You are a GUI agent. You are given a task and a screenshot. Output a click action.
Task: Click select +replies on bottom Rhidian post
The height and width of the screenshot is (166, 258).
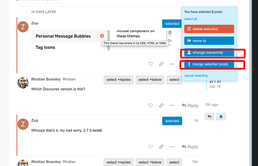(119, 162)
